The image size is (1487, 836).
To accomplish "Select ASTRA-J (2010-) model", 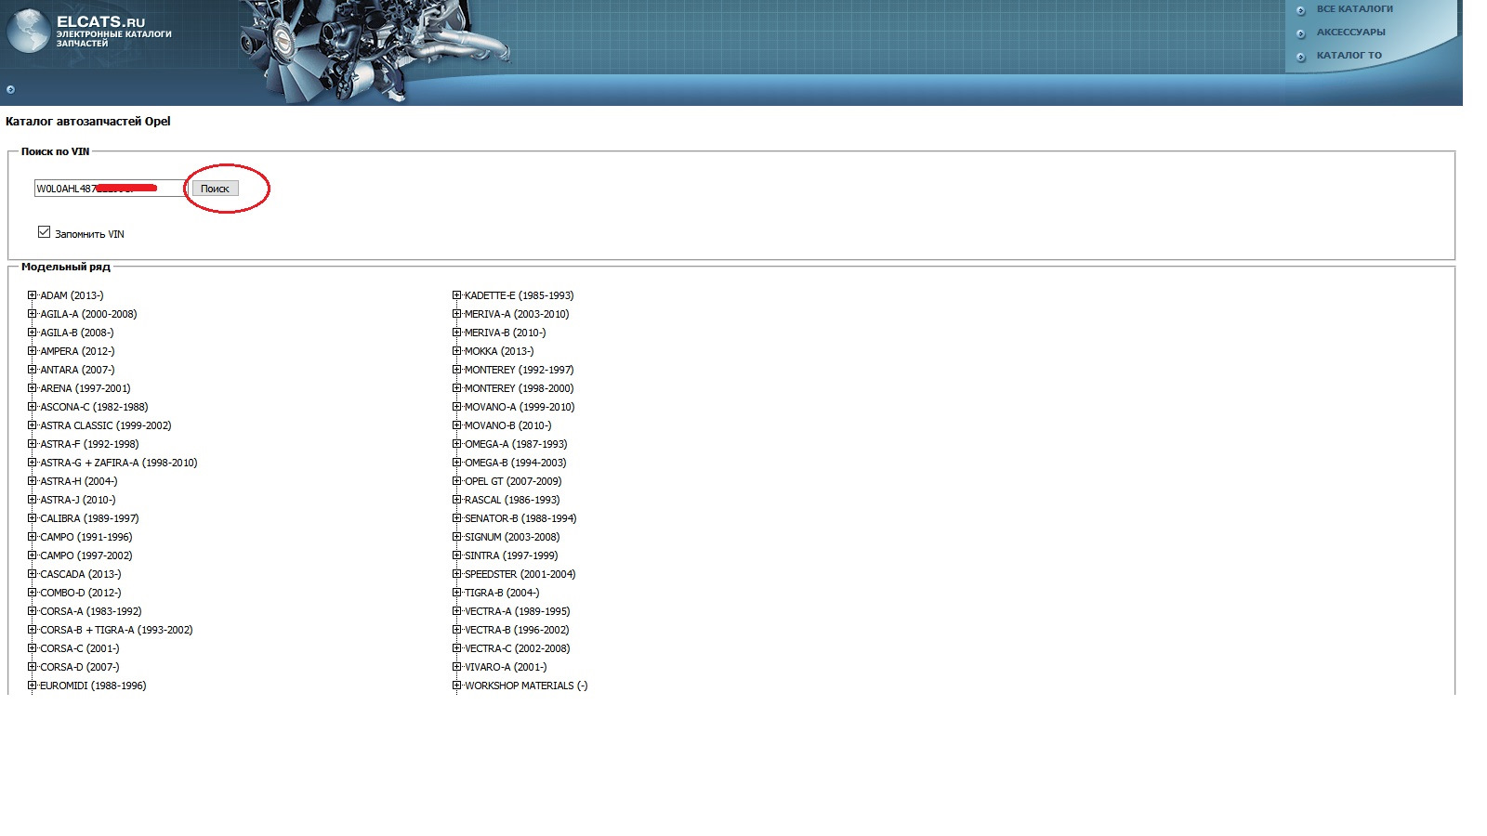I will pos(78,500).
